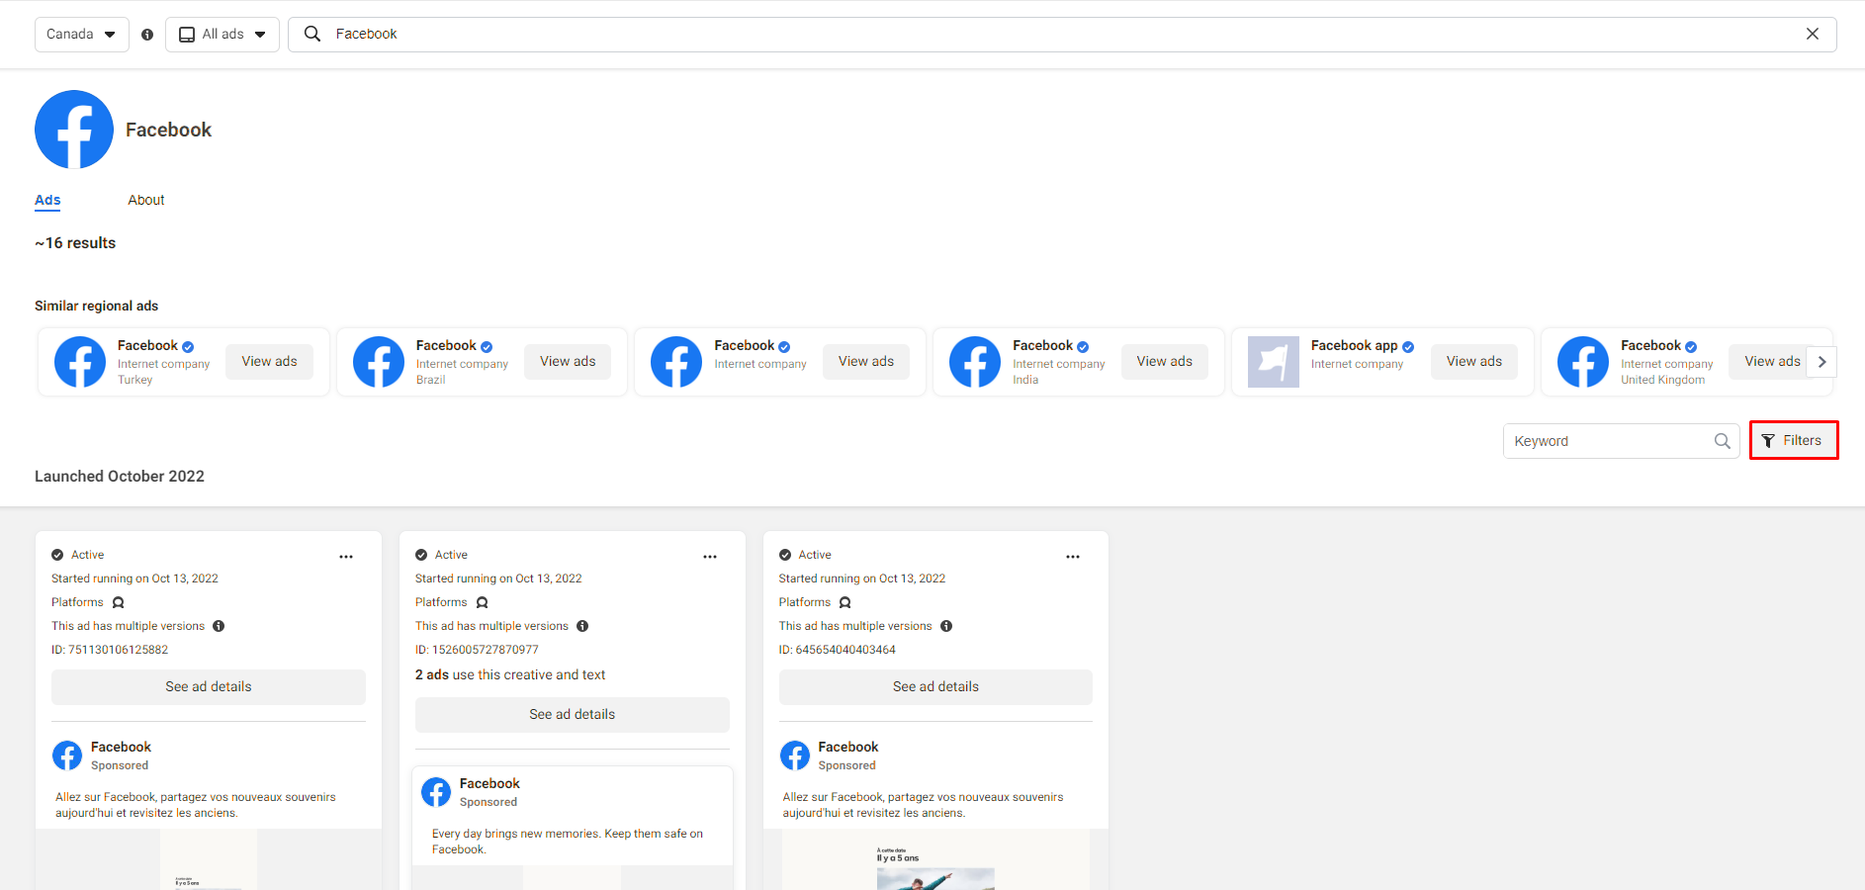1865x890 pixels.
Task: Click the advertiser avatar in ad 645654040403464
Action: pos(795,756)
